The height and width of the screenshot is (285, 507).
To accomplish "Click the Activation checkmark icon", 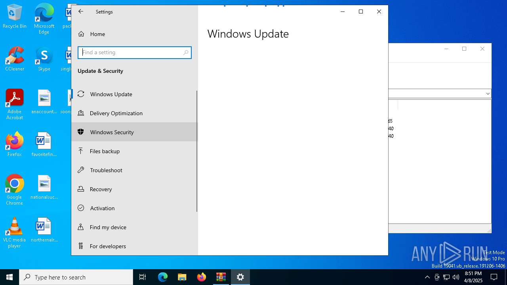I will [x=81, y=208].
